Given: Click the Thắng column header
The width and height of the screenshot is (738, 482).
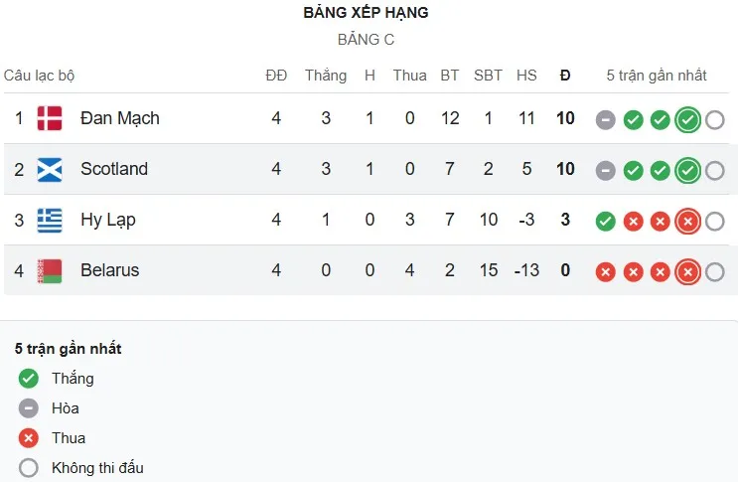Looking at the screenshot, I should point(326,76).
